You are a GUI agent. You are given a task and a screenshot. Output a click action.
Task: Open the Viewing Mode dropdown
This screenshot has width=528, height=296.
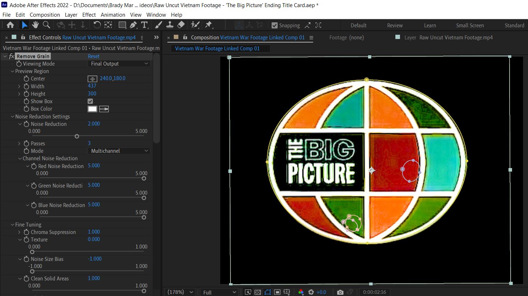tap(119, 64)
